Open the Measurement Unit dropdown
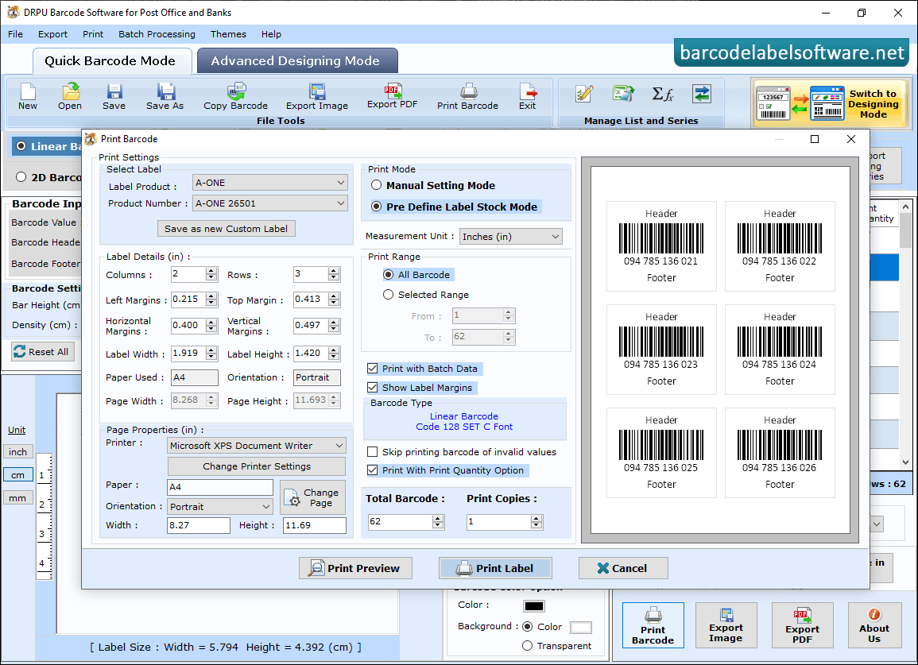 [511, 237]
